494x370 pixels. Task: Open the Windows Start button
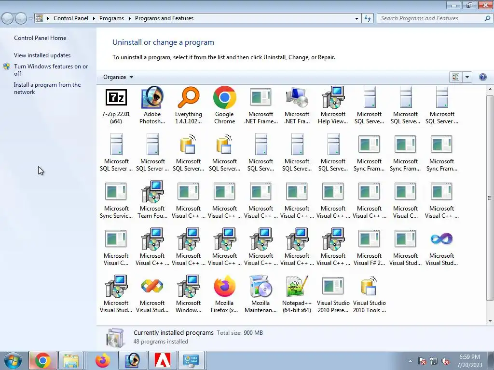[x=13, y=360]
